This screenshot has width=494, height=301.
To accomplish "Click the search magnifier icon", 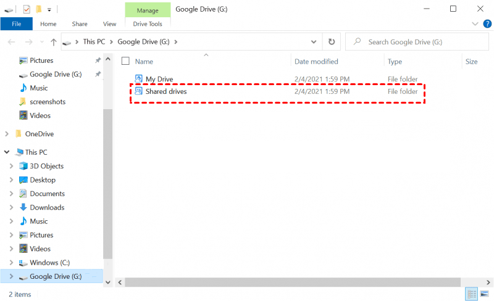I will pos(357,41).
